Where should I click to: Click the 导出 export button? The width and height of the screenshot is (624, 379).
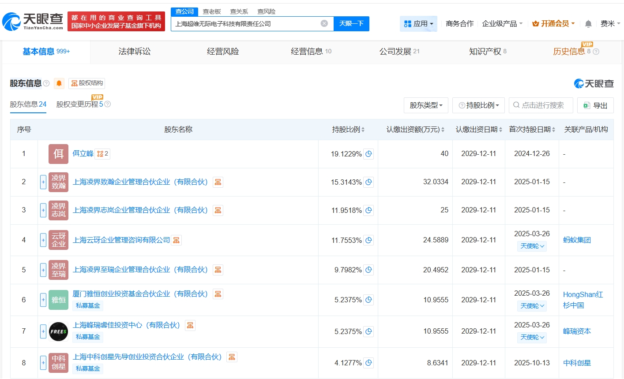[595, 105]
